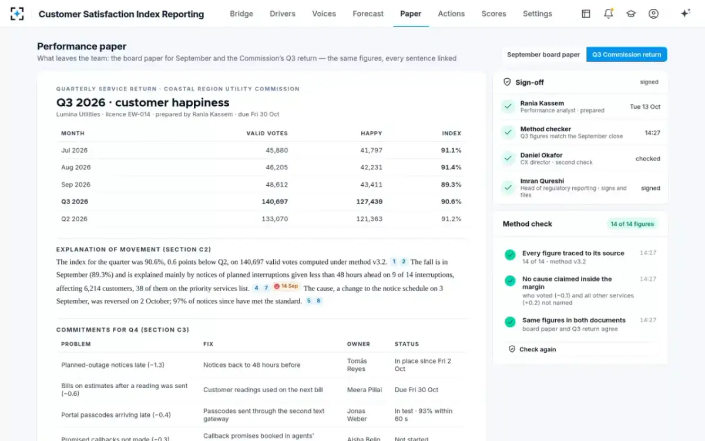Open source reference 5
Screen dimensions: 705x441
pos(309,301)
